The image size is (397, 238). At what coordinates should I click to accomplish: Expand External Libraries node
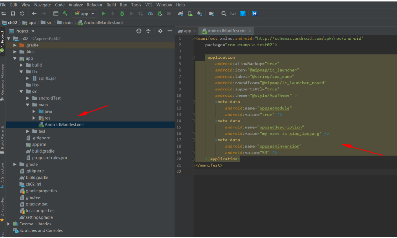(x=8, y=224)
